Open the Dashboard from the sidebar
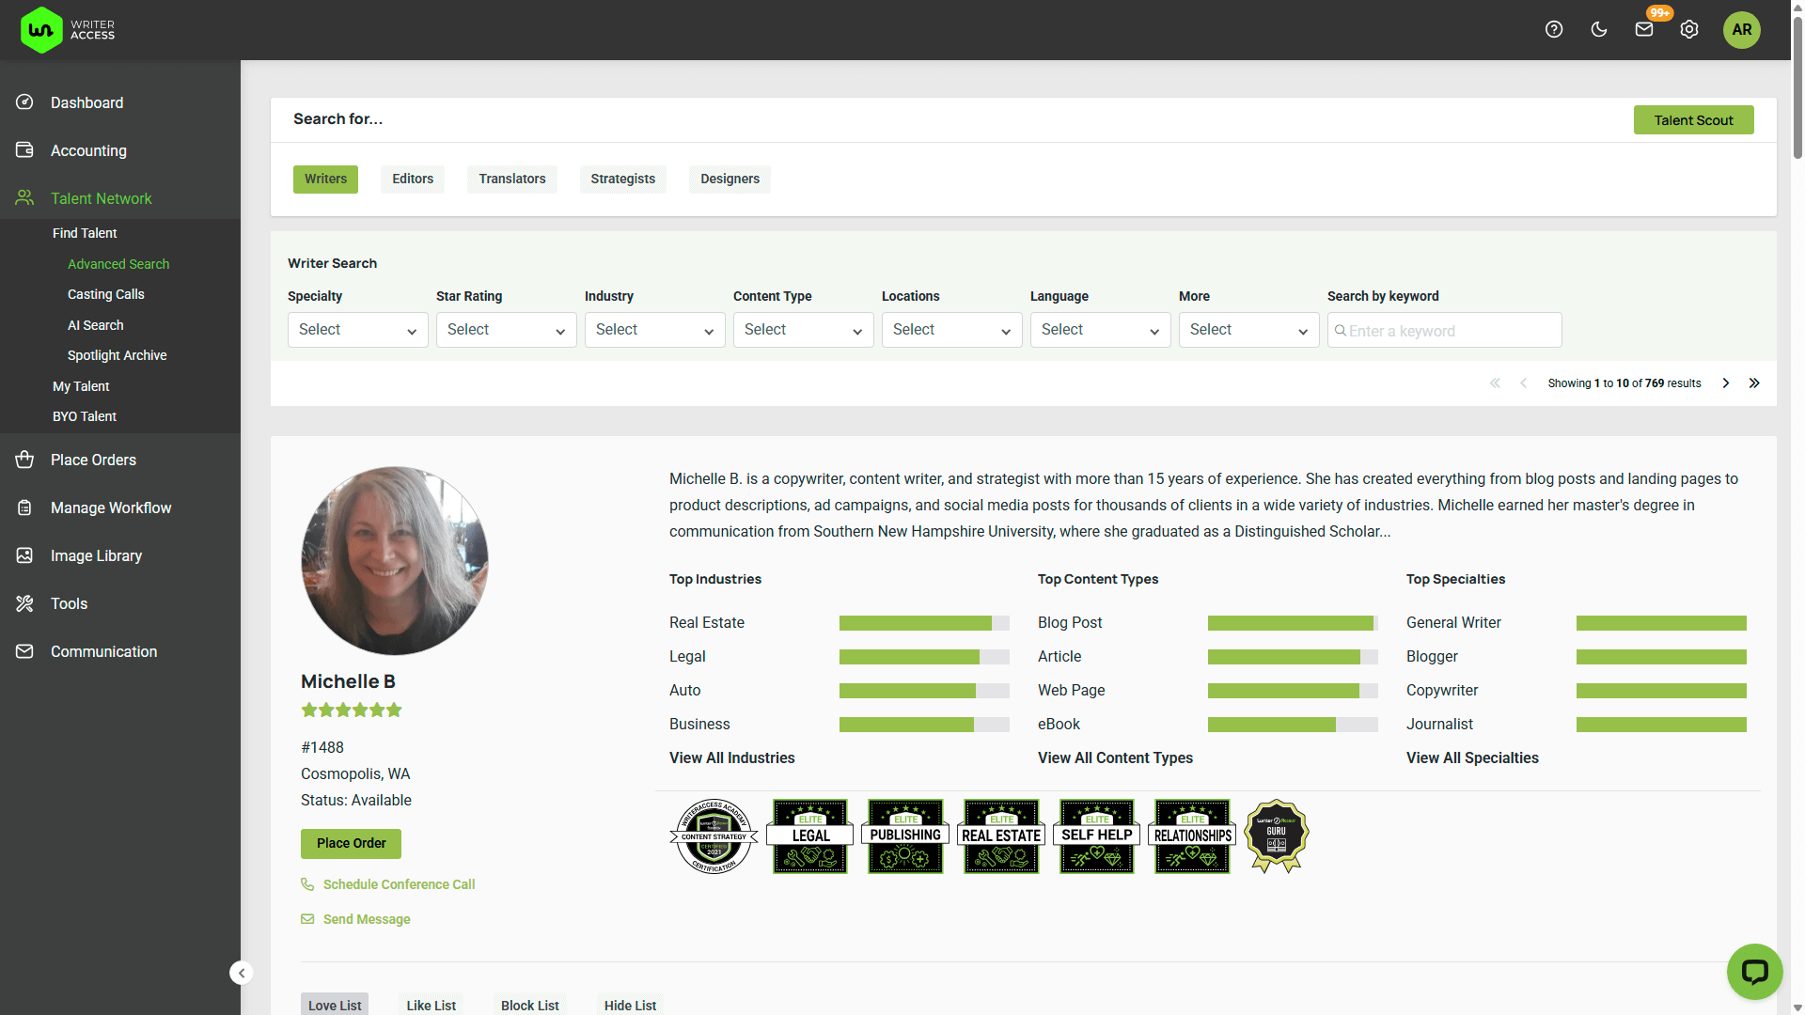 (x=86, y=102)
